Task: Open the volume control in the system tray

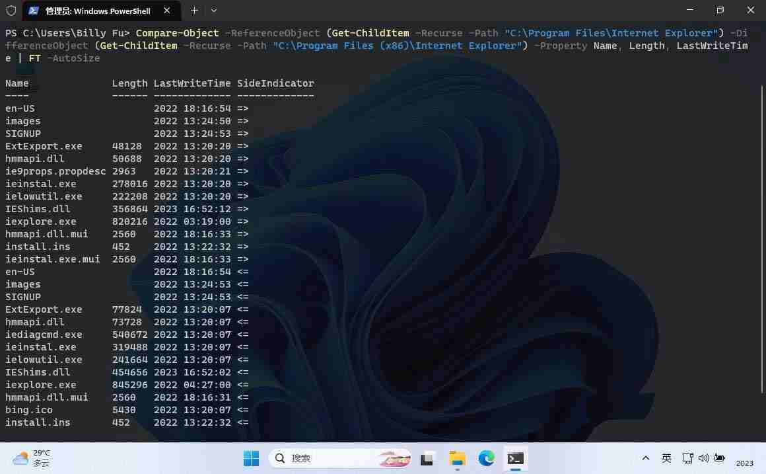Action: pyautogui.click(x=703, y=457)
